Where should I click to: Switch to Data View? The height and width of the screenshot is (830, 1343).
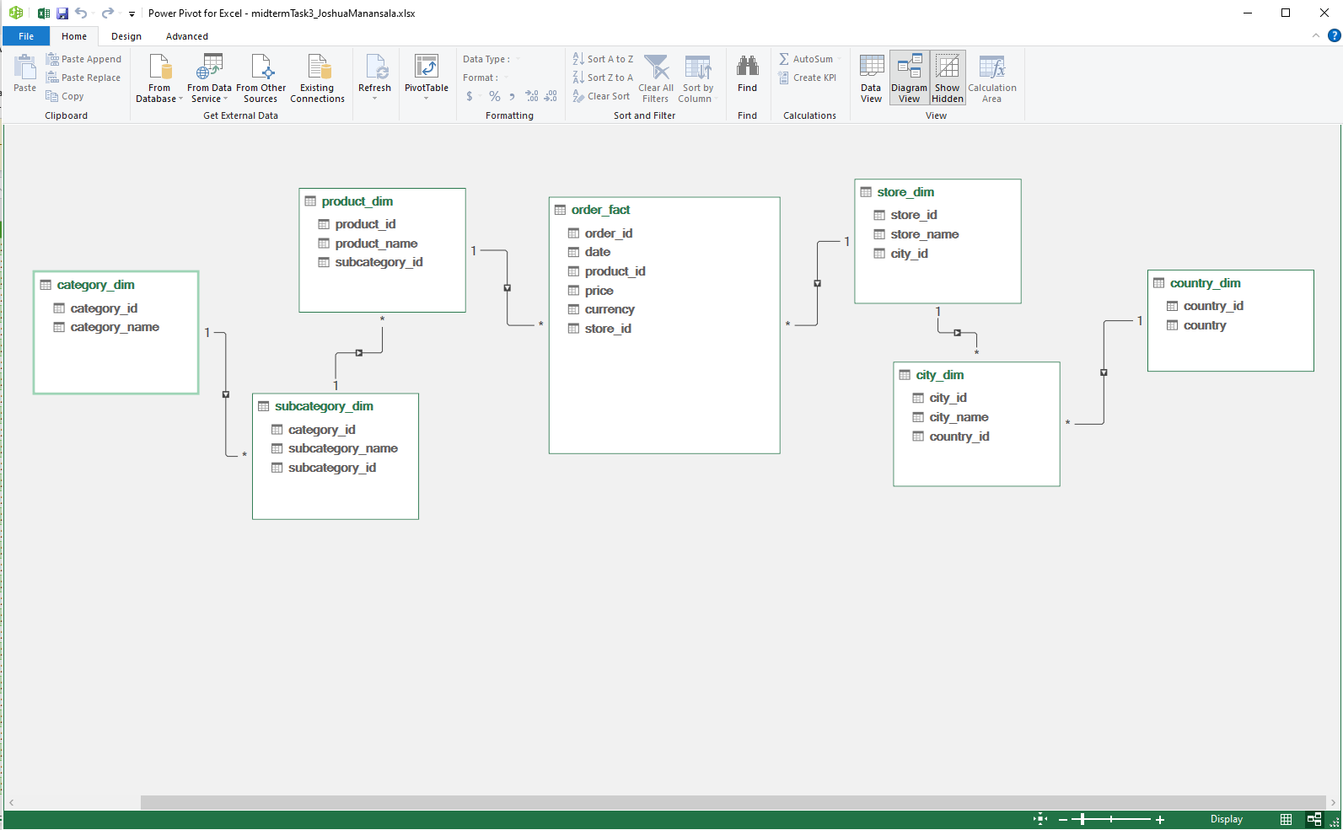(x=871, y=78)
